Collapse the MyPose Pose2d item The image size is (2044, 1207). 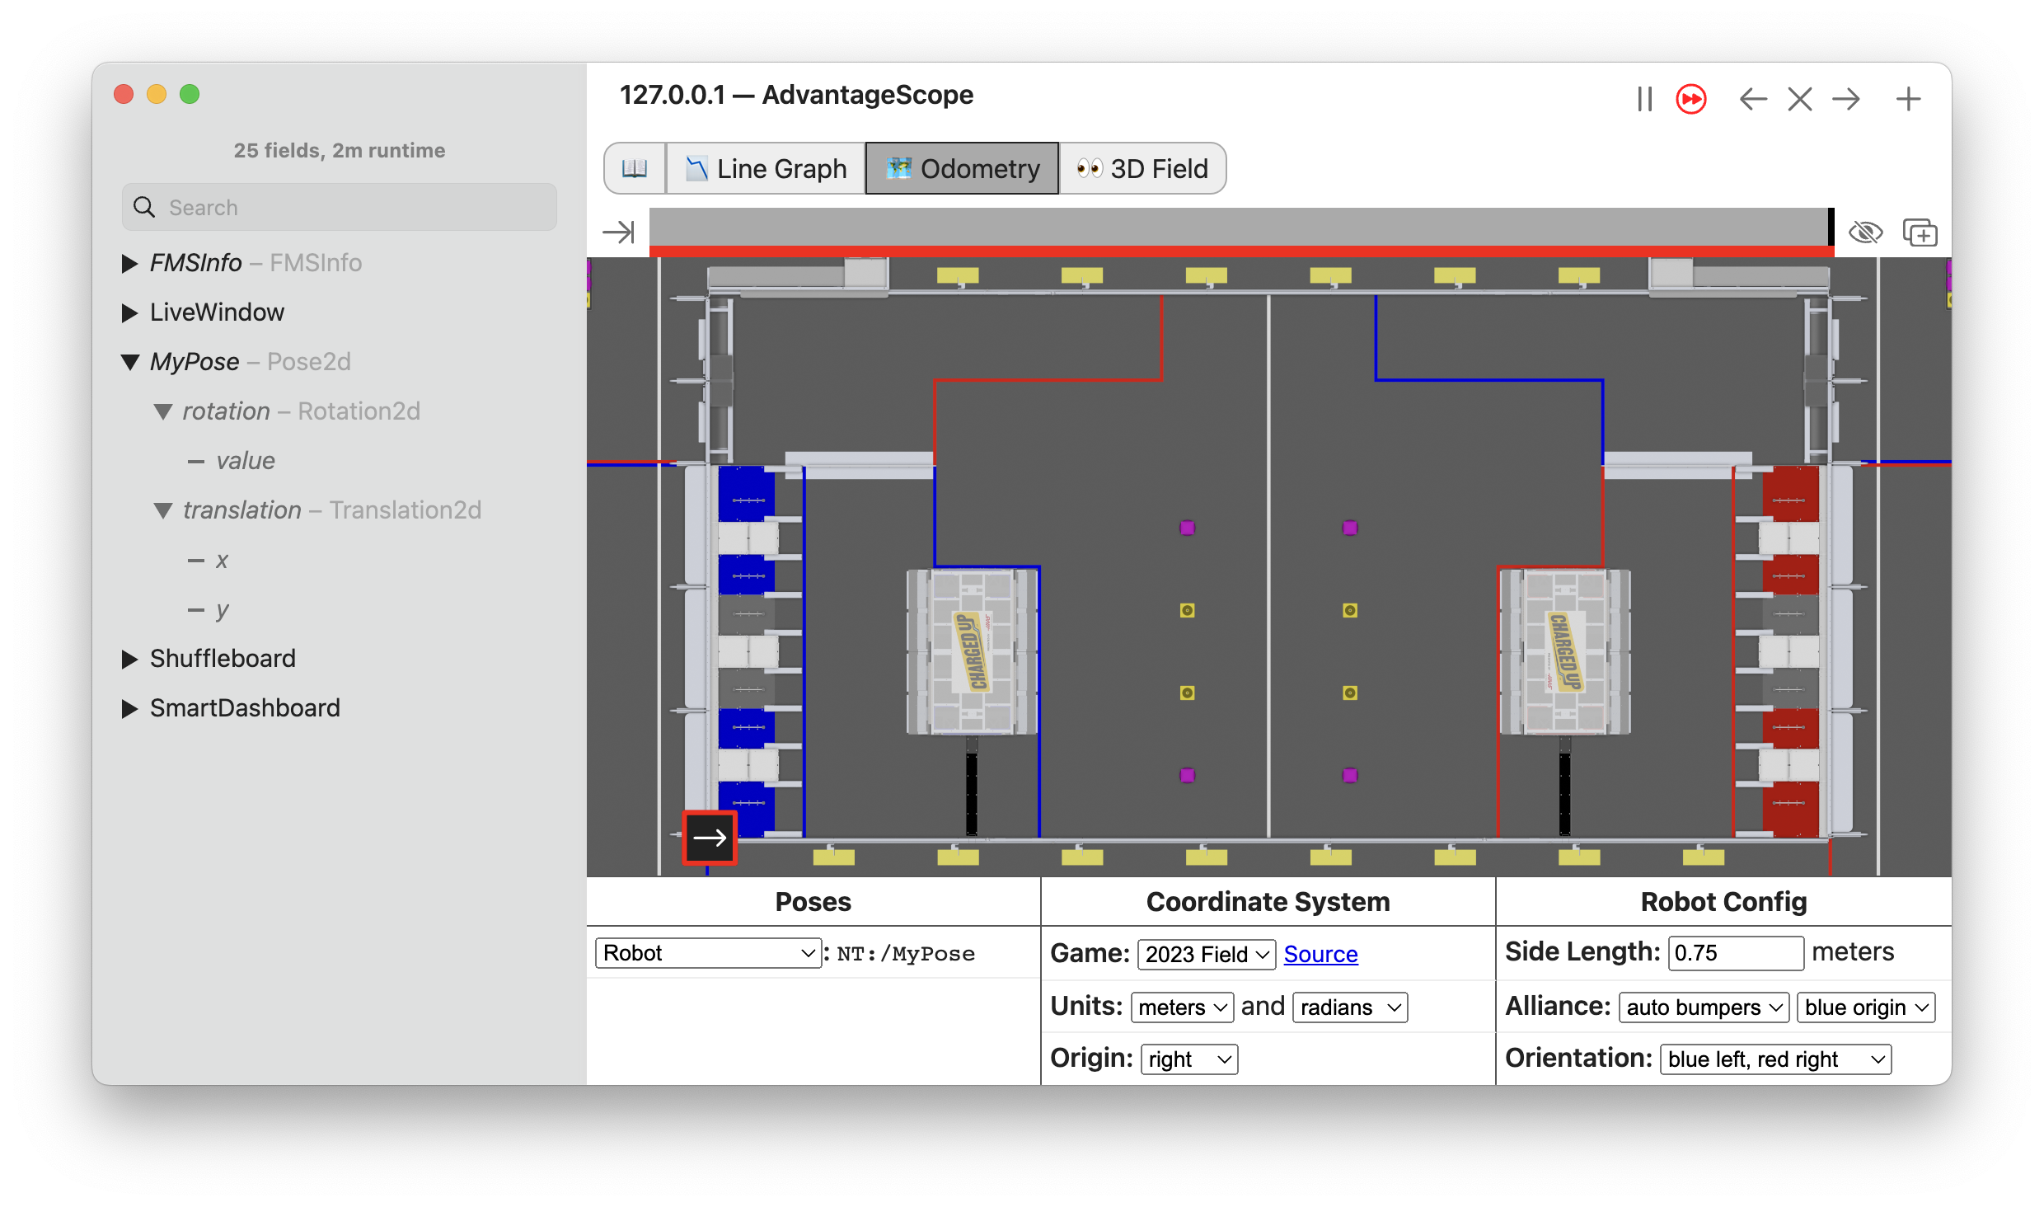click(129, 362)
